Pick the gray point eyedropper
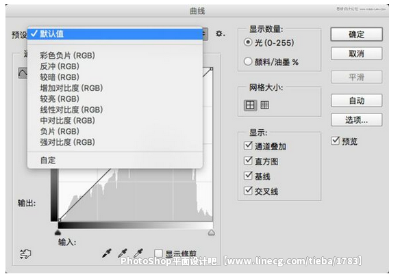400x274 pixels. point(123,253)
